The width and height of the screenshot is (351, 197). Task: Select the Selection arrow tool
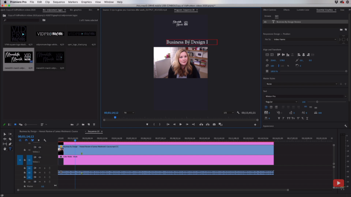pyautogui.click(x=5, y=134)
